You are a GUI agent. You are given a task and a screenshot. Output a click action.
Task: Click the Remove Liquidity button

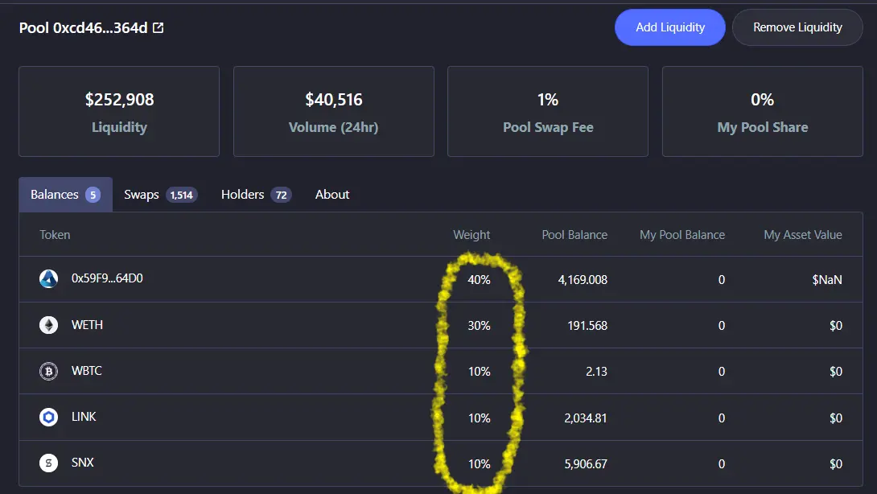[797, 27]
